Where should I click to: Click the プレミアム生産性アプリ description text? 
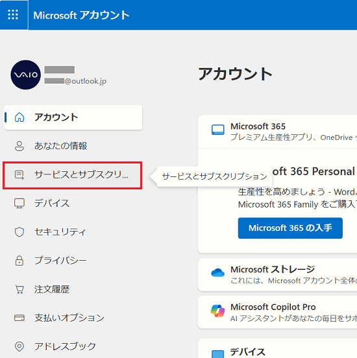click(293, 137)
